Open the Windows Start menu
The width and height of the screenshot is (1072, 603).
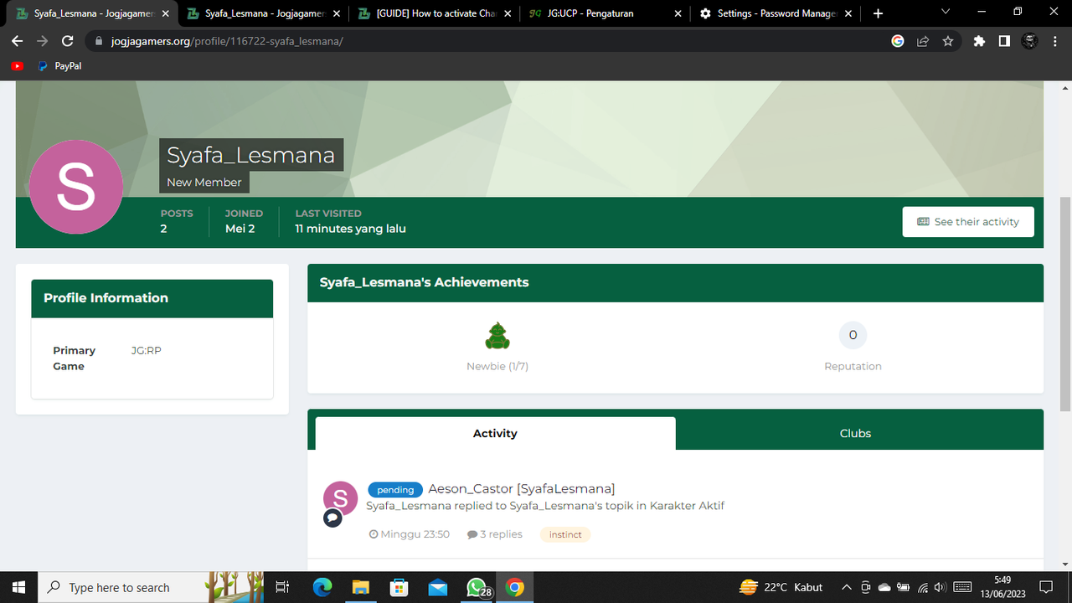(x=18, y=587)
